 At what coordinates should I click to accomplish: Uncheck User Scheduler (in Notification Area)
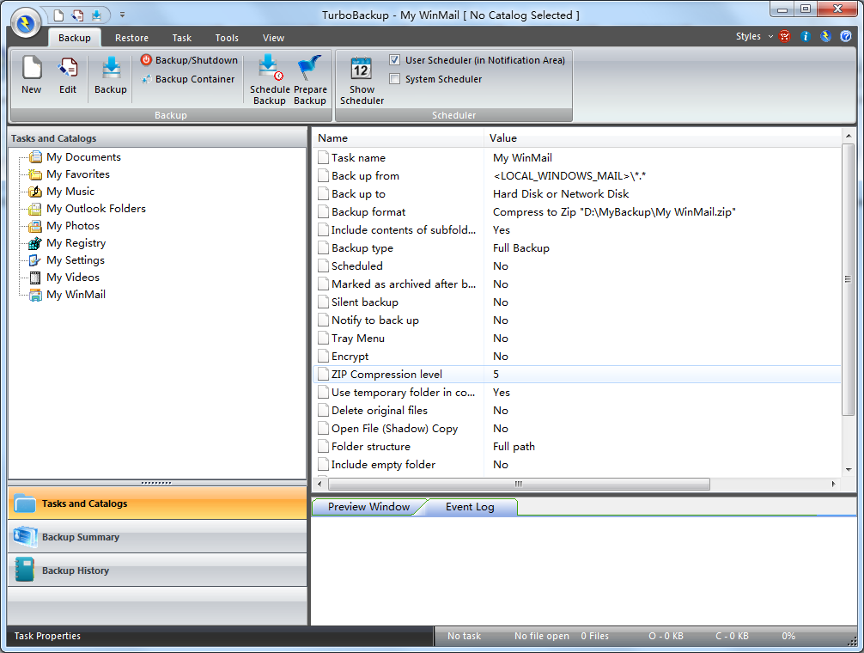coord(394,60)
